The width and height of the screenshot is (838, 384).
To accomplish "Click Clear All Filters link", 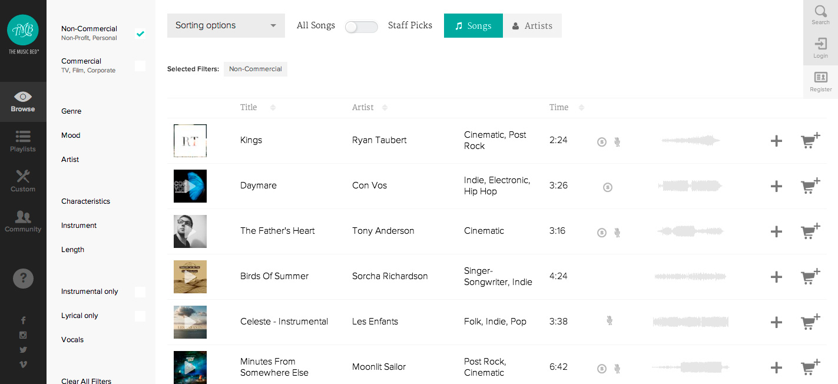I will pos(86,381).
